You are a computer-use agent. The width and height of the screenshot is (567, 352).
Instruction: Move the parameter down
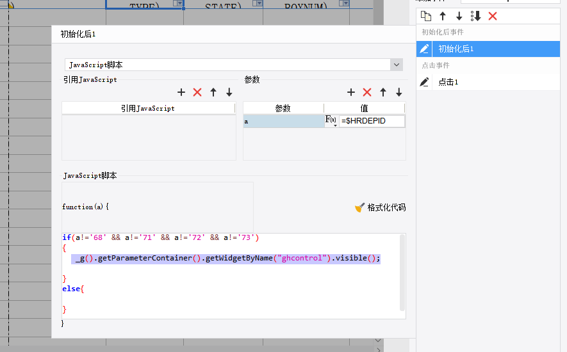pyautogui.click(x=399, y=92)
